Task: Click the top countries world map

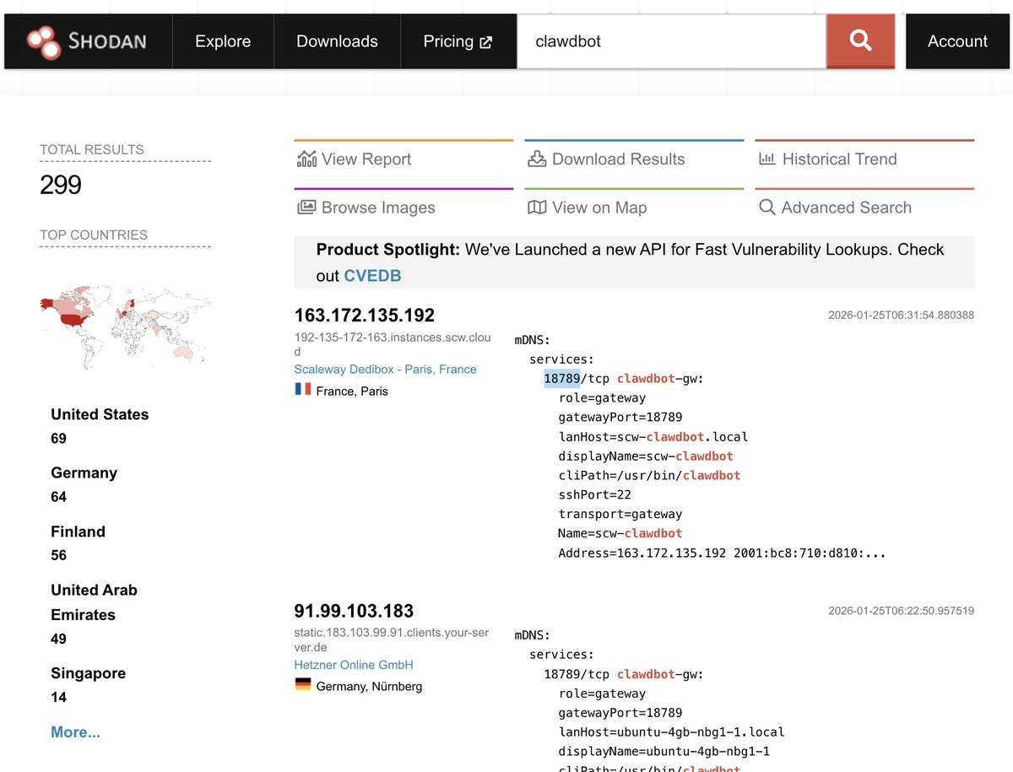Action: (x=125, y=330)
